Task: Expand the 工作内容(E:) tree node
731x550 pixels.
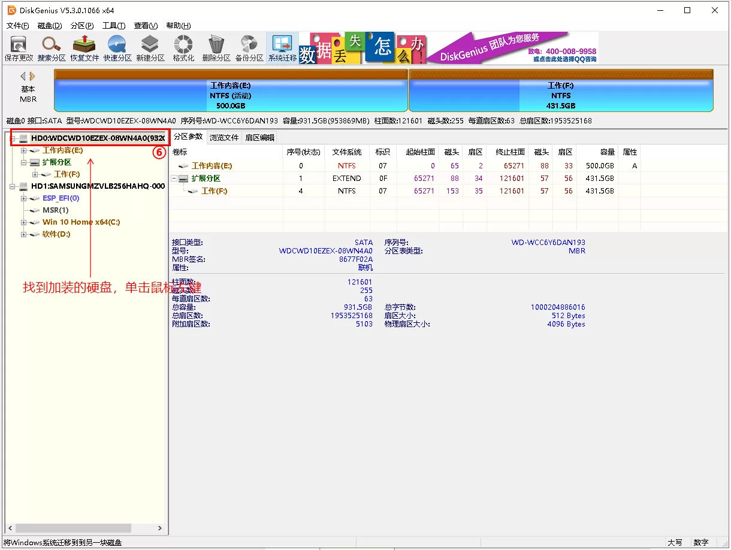Action: 23,150
